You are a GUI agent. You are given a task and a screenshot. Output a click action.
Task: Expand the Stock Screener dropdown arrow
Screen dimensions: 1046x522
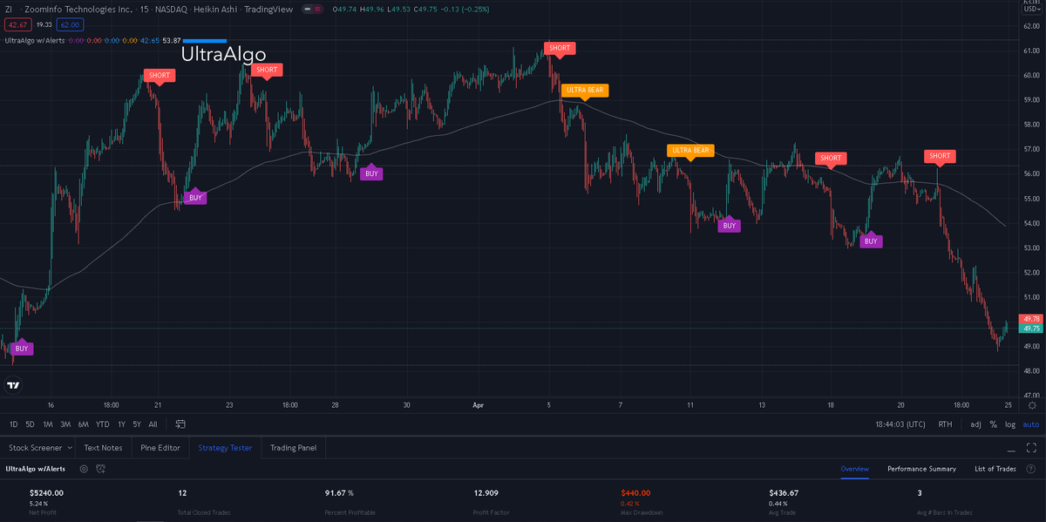coord(69,448)
